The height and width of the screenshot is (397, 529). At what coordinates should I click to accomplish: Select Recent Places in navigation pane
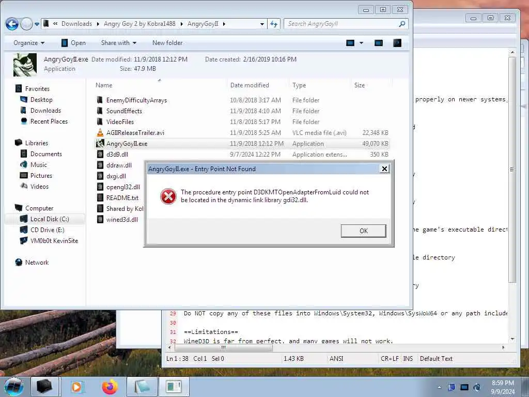pos(49,121)
